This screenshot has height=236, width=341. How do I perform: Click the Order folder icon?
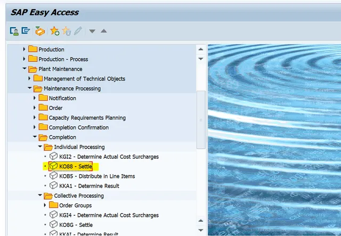[x=43, y=108]
